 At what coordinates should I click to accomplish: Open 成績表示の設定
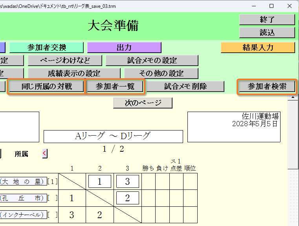[74, 73]
